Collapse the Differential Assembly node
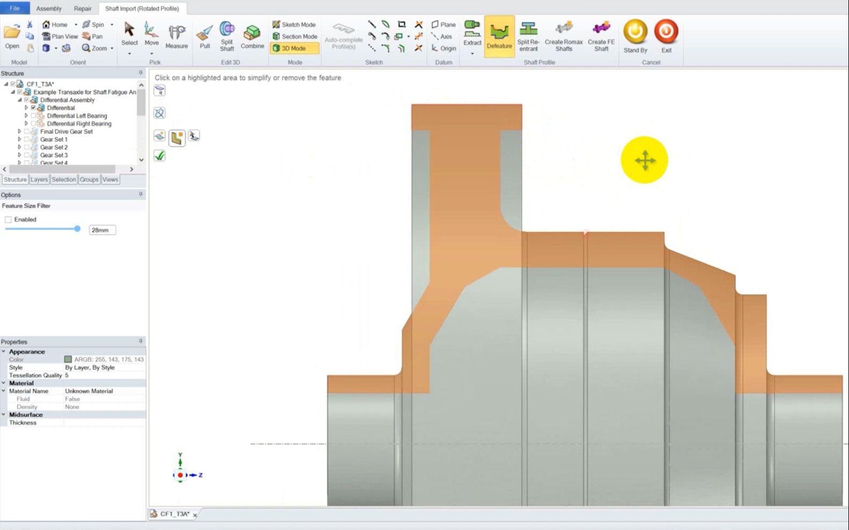This screenshot has height=530, width=849. (19, 100)
